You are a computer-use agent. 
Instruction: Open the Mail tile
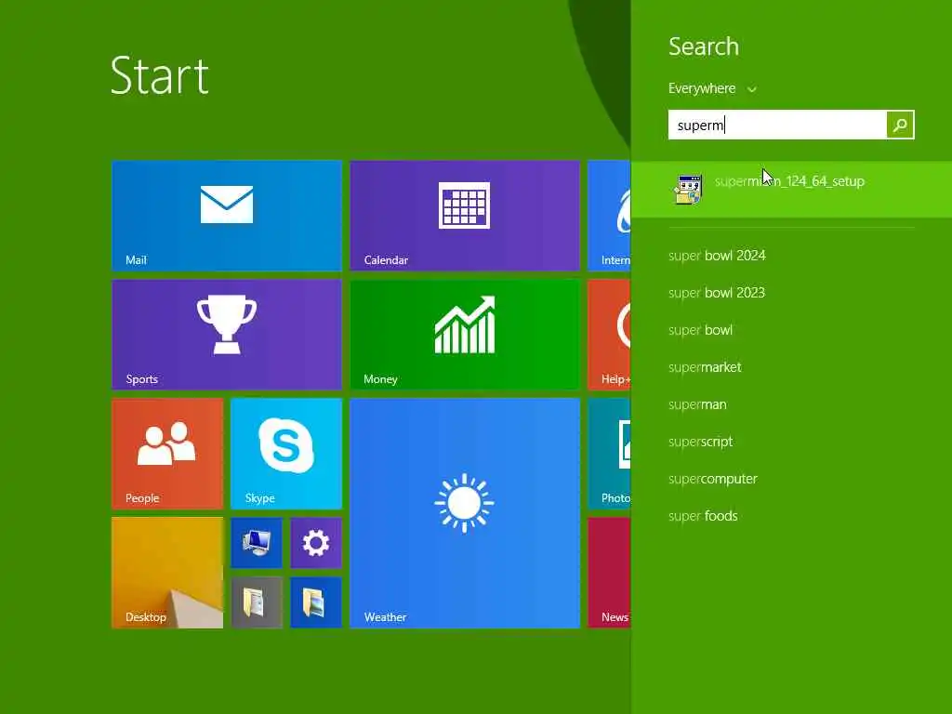(227, 215)
